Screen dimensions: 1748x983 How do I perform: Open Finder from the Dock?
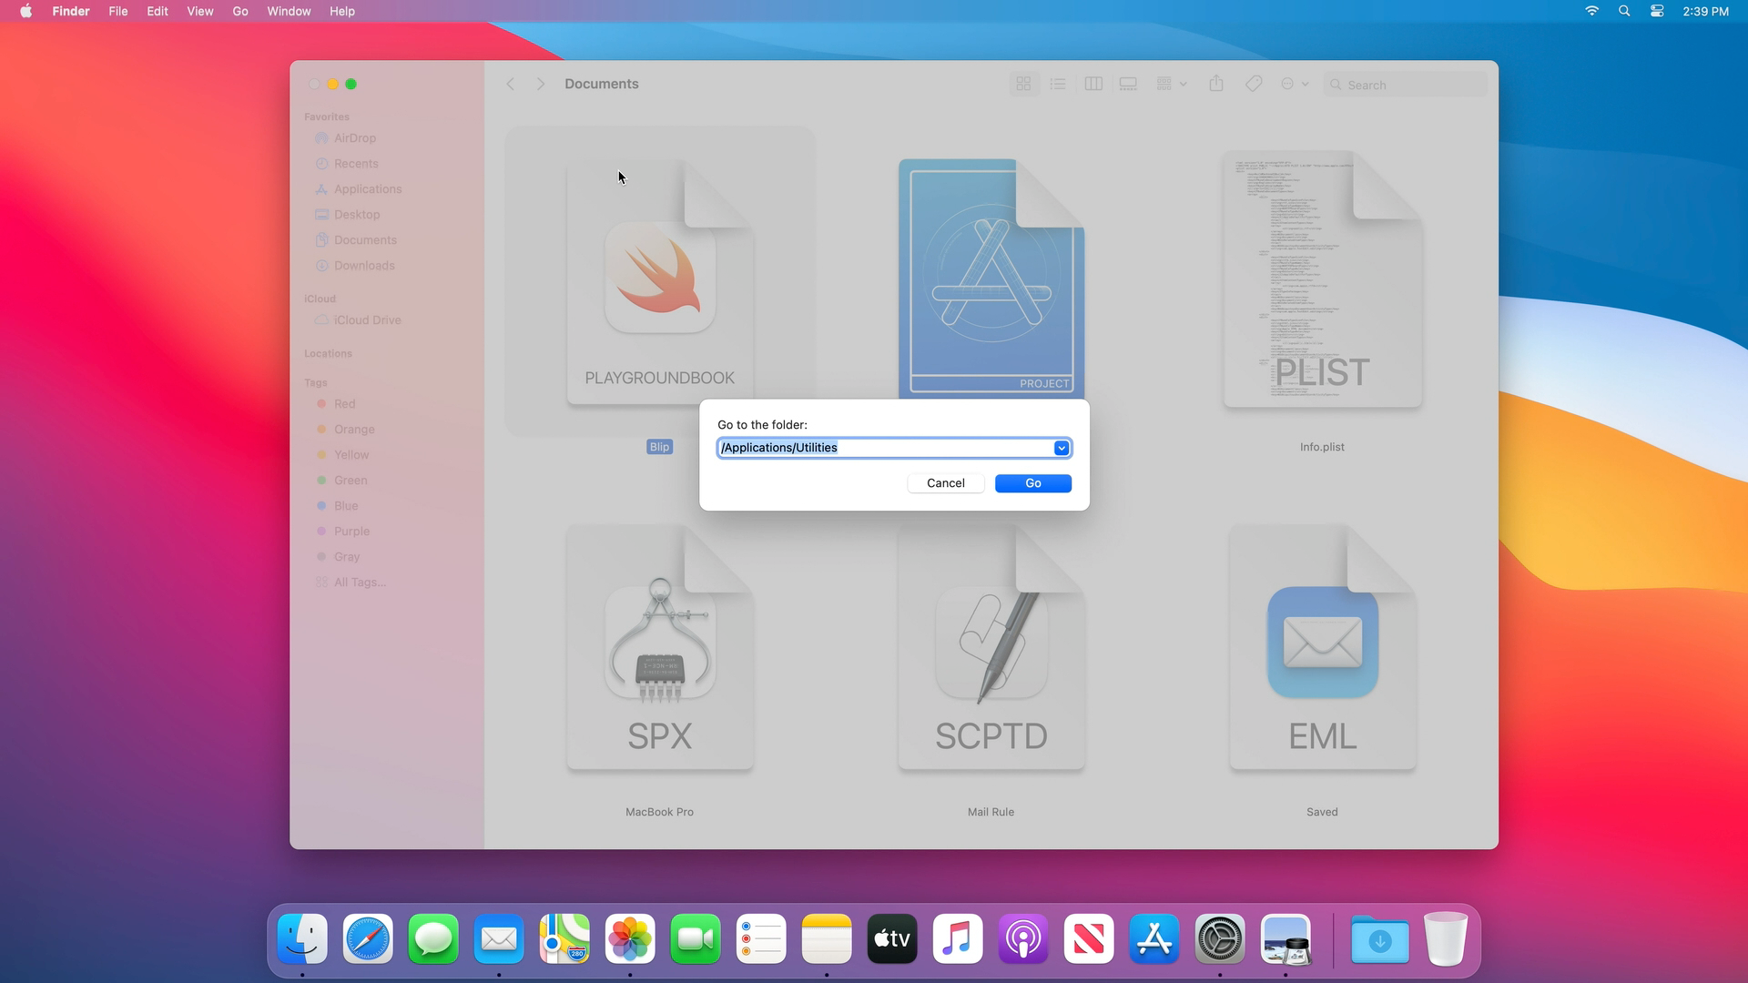click(302, 938)
